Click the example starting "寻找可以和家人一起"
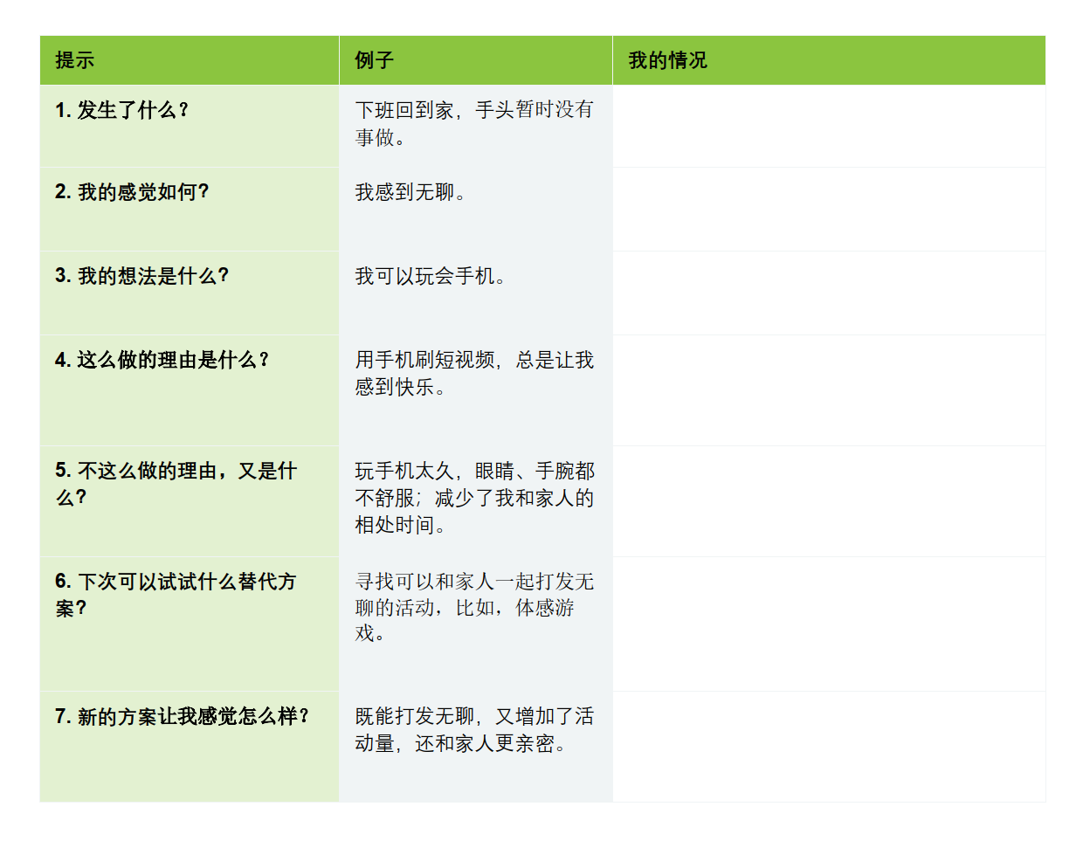Viewport: 1083px width, 841px height. (x=474, y=607)
